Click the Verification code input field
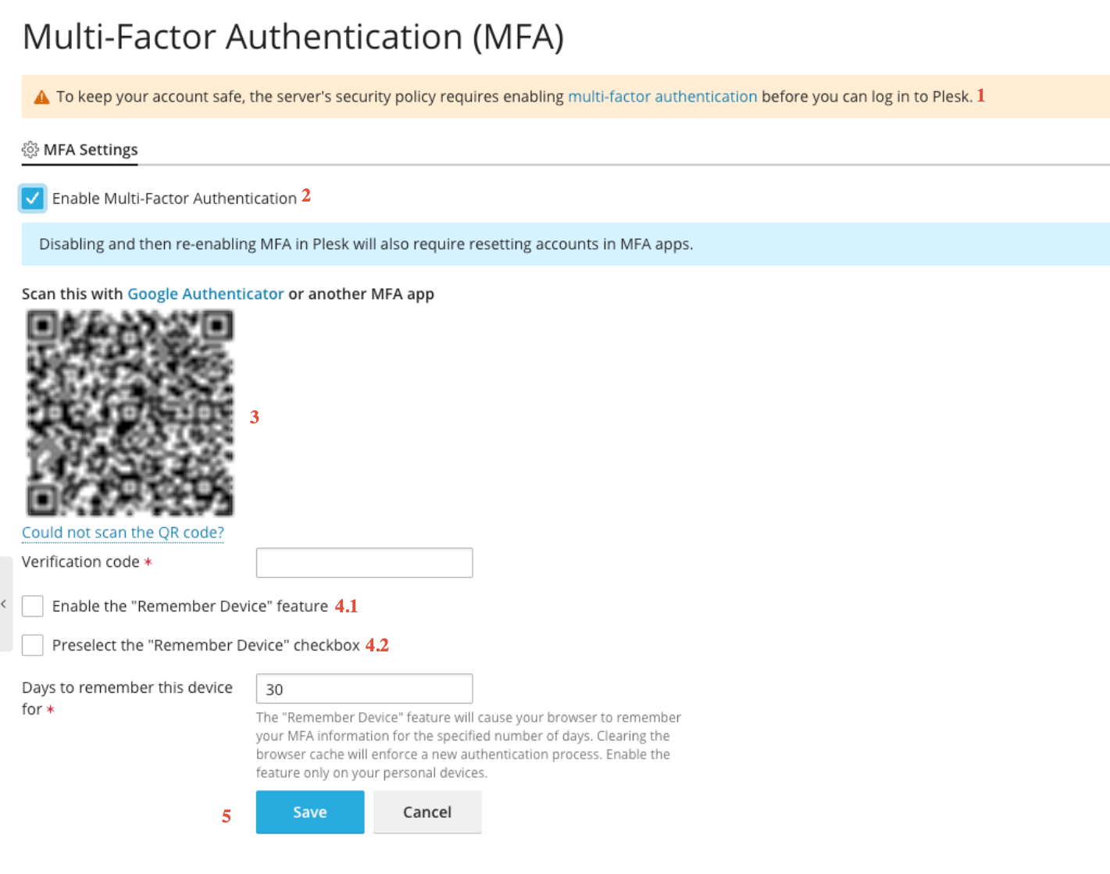The width and height of the screenshot is (1110, 874). (364, 562)
